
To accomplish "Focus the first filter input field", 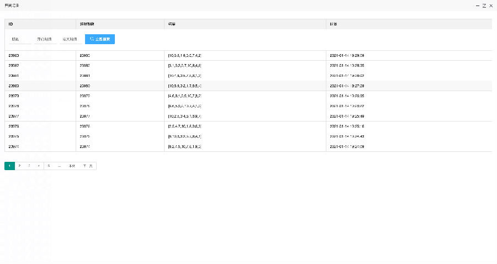I will pos(19,39).
